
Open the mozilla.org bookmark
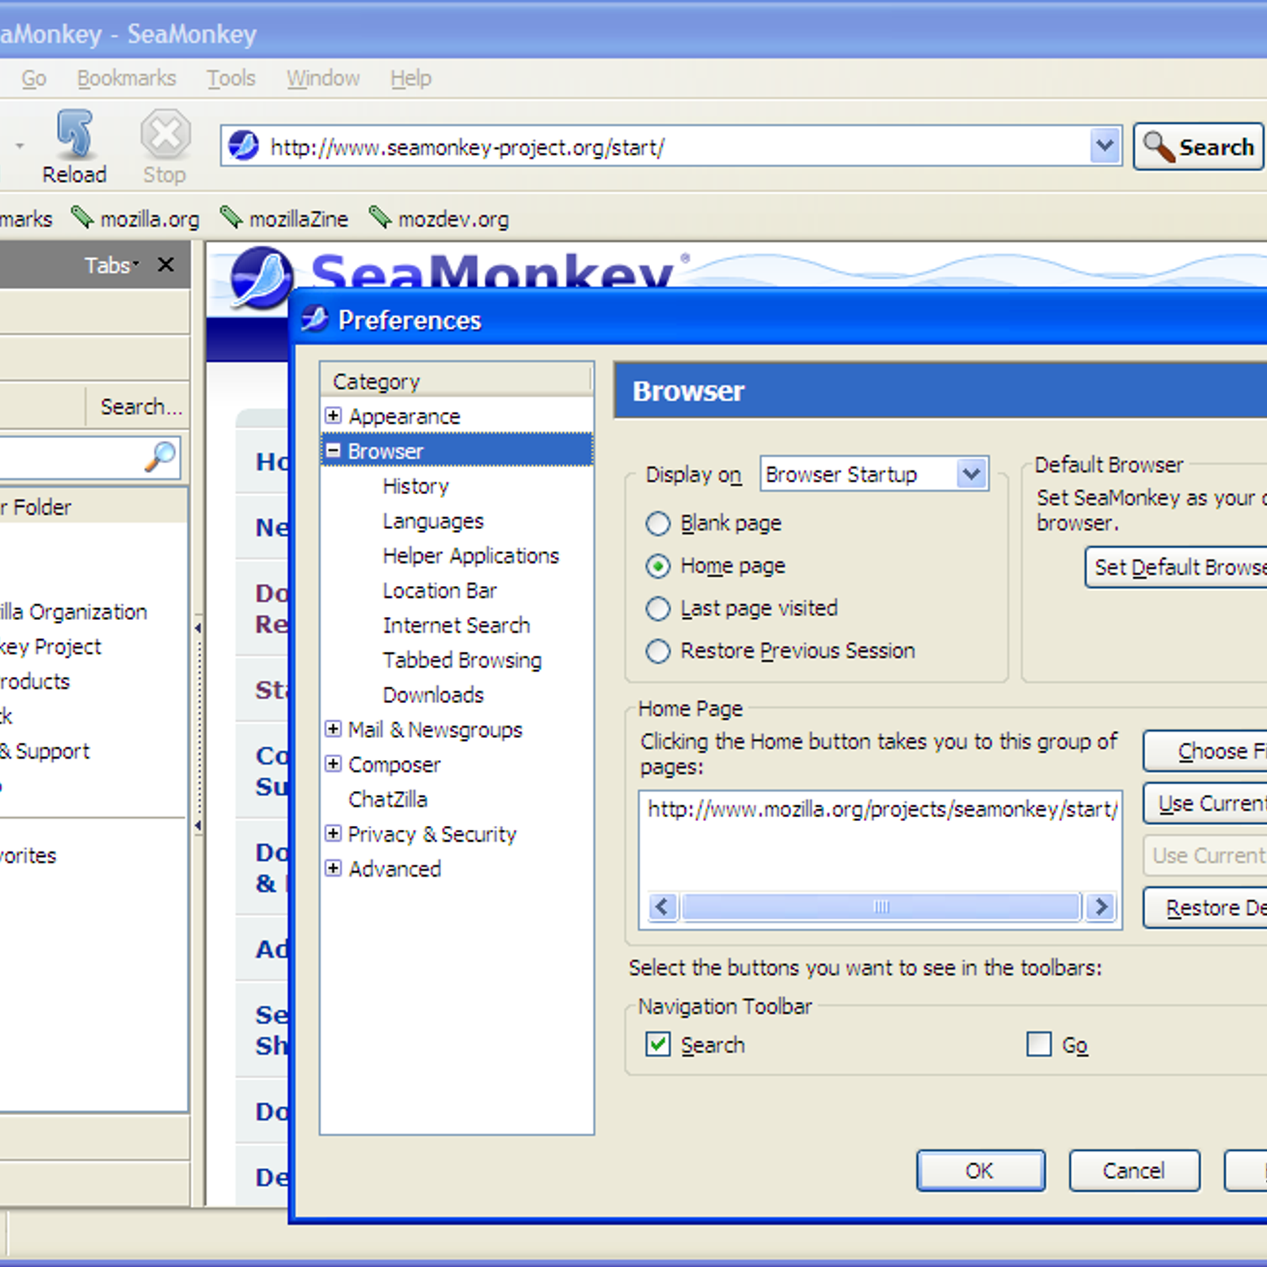[135, 219]
